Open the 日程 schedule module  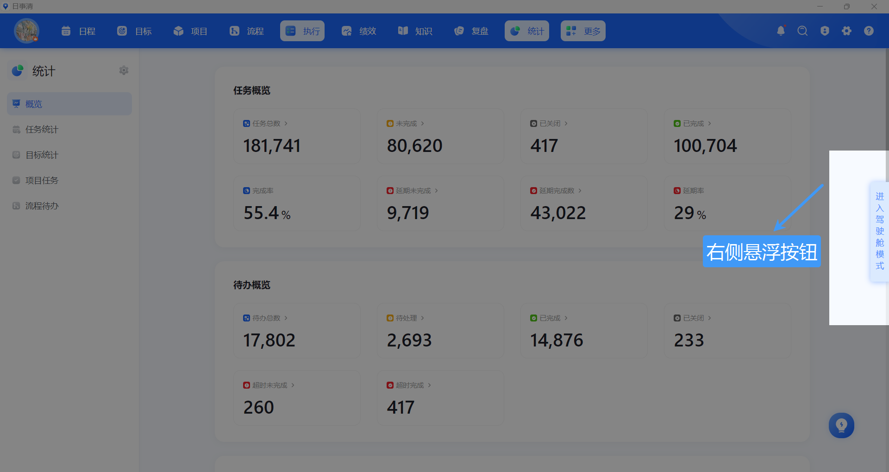click(x=78, y=31)
